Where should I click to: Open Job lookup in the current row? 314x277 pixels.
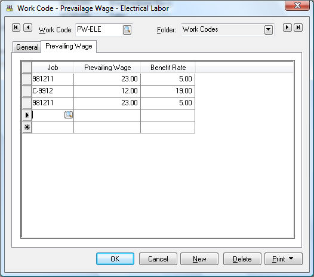click(x=69, y=115)
